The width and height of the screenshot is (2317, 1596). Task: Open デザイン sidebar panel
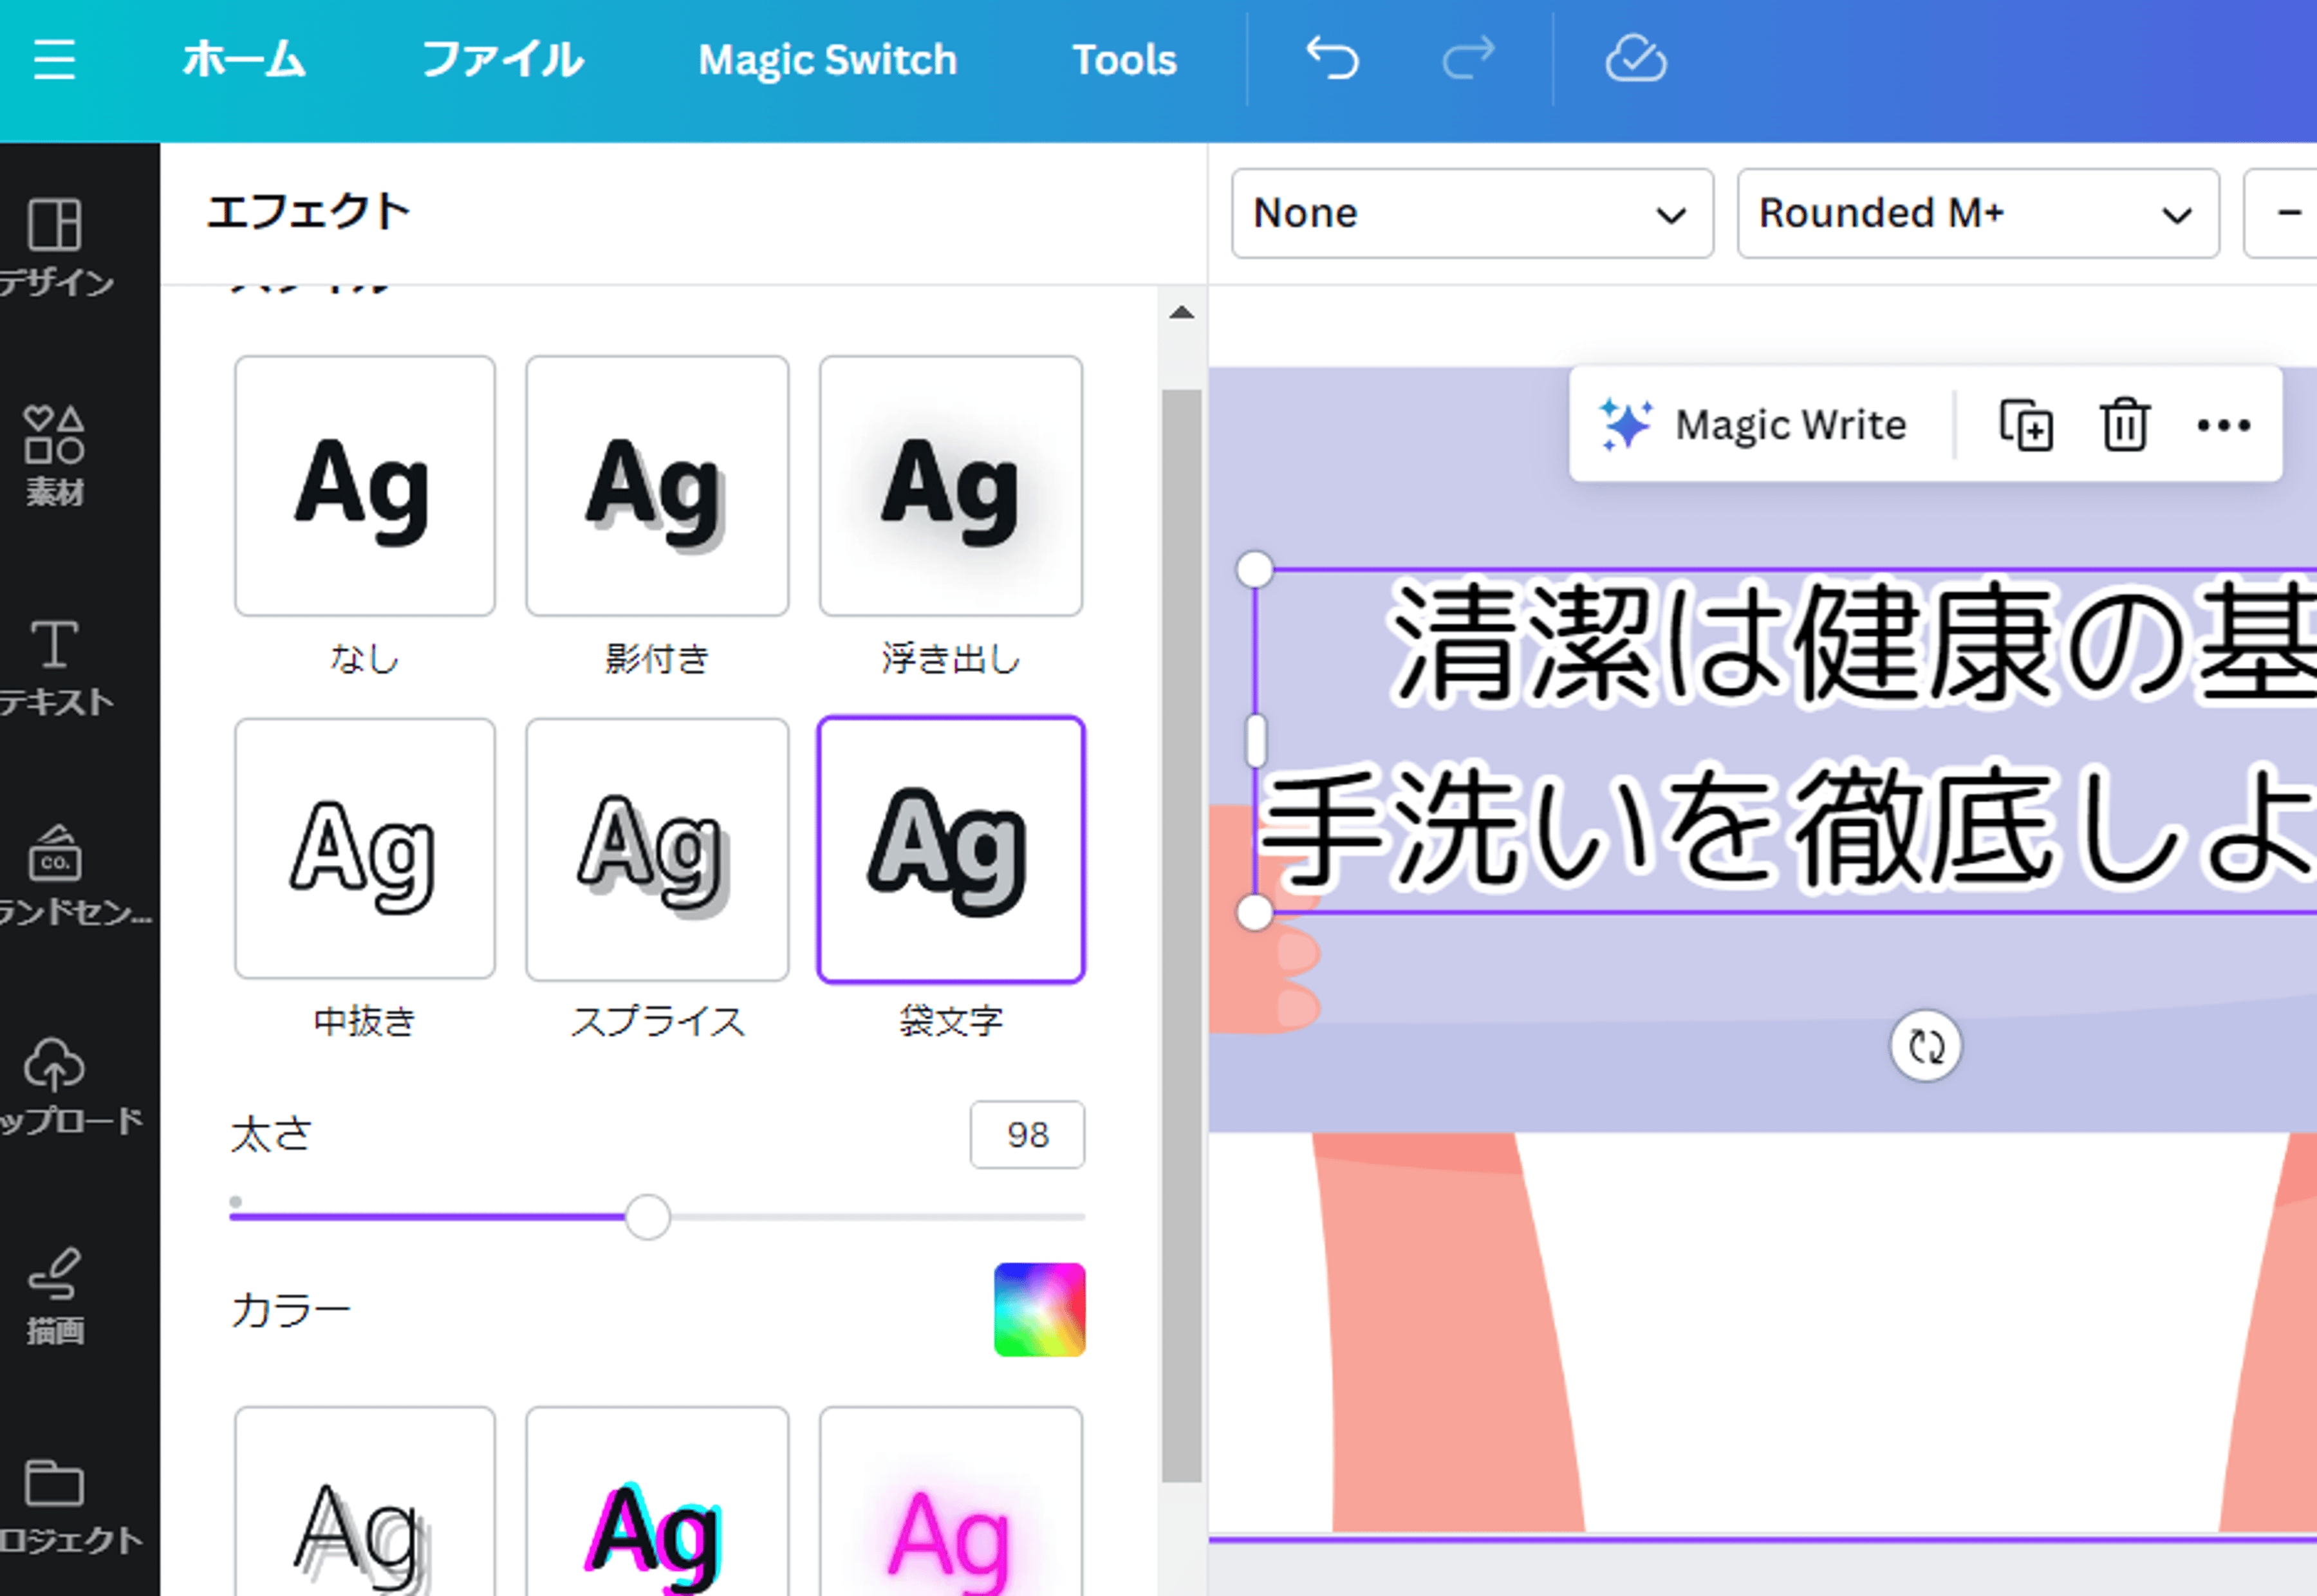click(56, 246)
